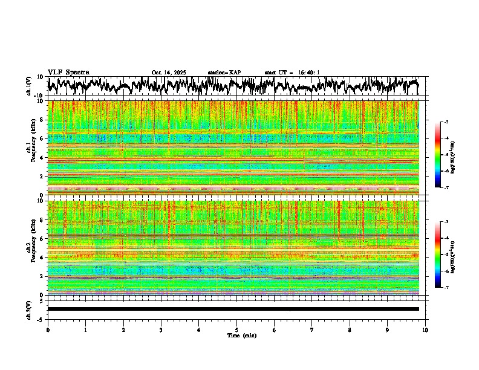The height and width of the screenshot is (370, 479).
Task: Click the time axis tick label '5'
Action: (x=236, y=330)
